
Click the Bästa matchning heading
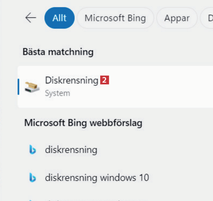tap(58, 52)
